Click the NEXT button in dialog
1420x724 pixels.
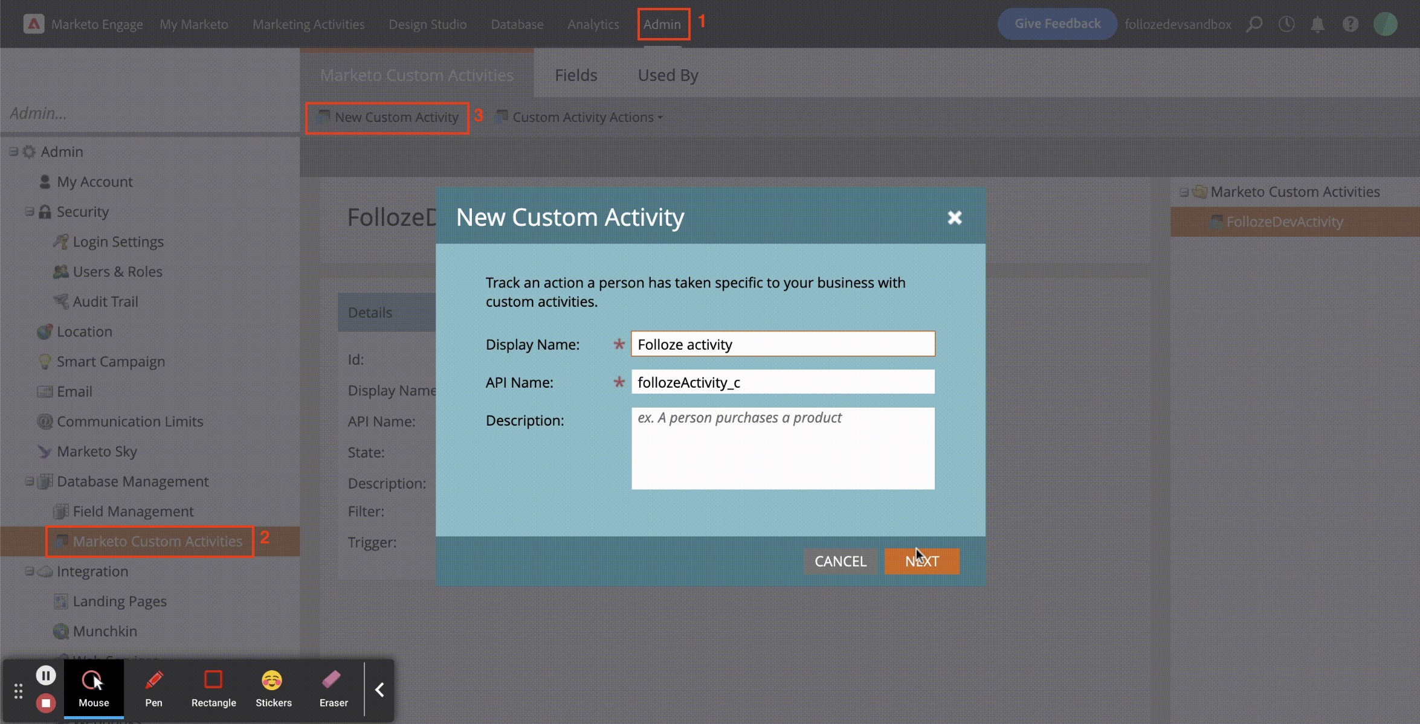click(921, 561)
